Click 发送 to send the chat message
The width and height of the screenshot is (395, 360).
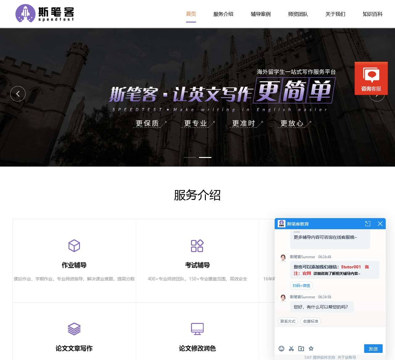pos(373,349)
